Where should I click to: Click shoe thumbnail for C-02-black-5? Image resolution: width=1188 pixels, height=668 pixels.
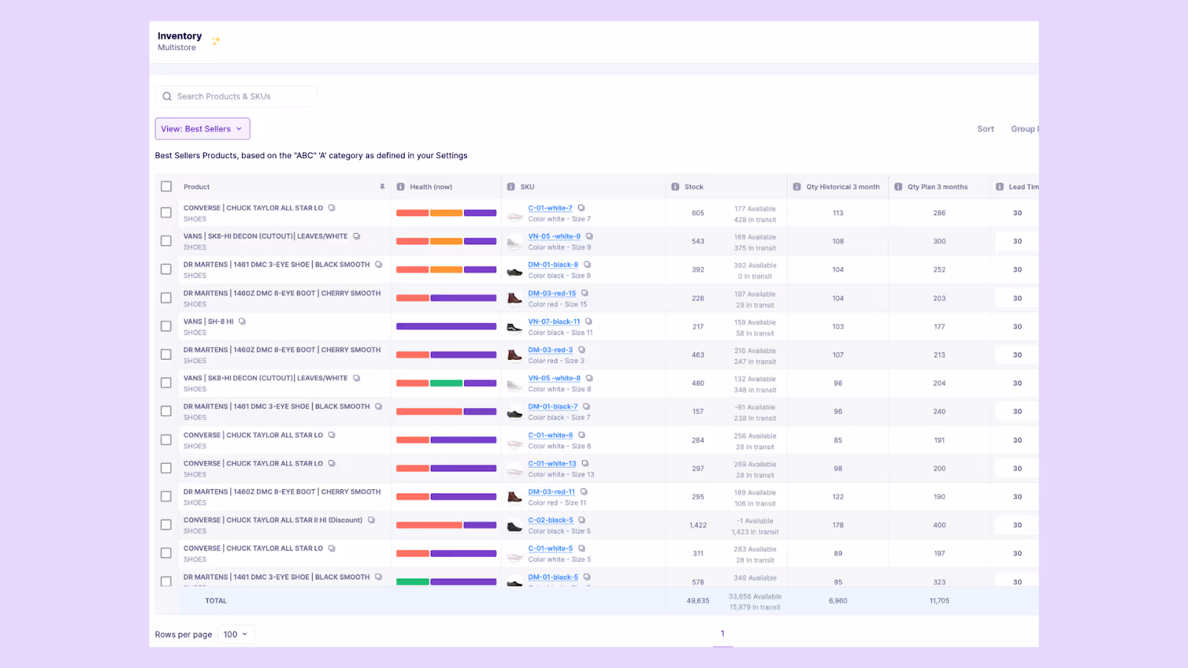pyautogui.click(x=515, y=525)
